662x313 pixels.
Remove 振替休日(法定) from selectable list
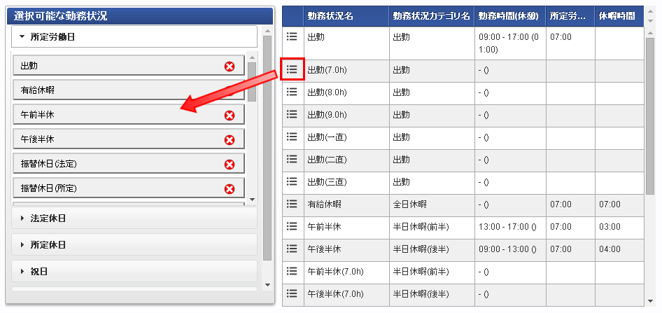[x=230, y=165]
